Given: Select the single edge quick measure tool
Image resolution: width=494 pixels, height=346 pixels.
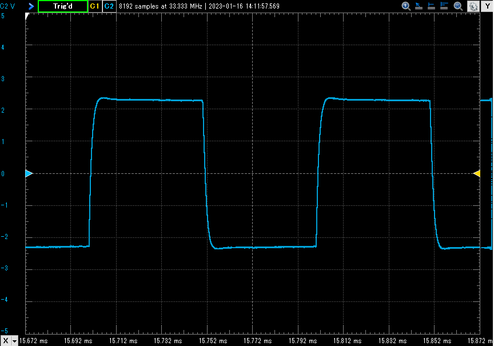Looking at the screenshot, I should tap(431, 6).
